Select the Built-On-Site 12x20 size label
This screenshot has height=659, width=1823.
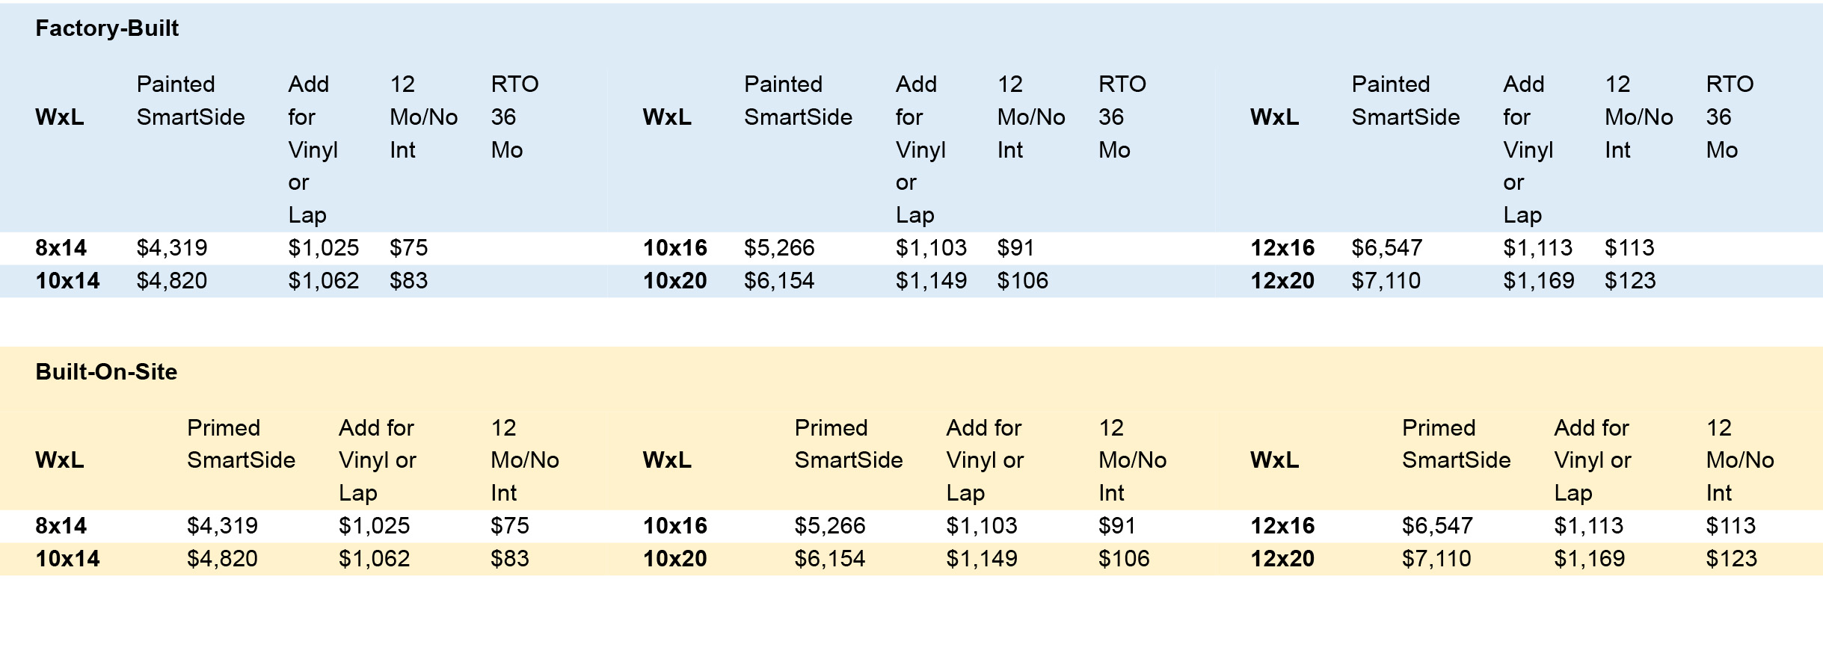click(1282, 559)
